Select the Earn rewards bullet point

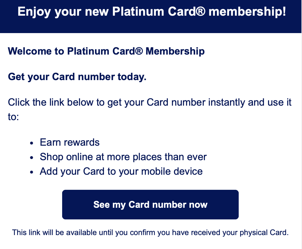(69, 142)
